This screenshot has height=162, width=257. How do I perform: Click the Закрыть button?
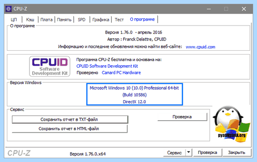236,152
